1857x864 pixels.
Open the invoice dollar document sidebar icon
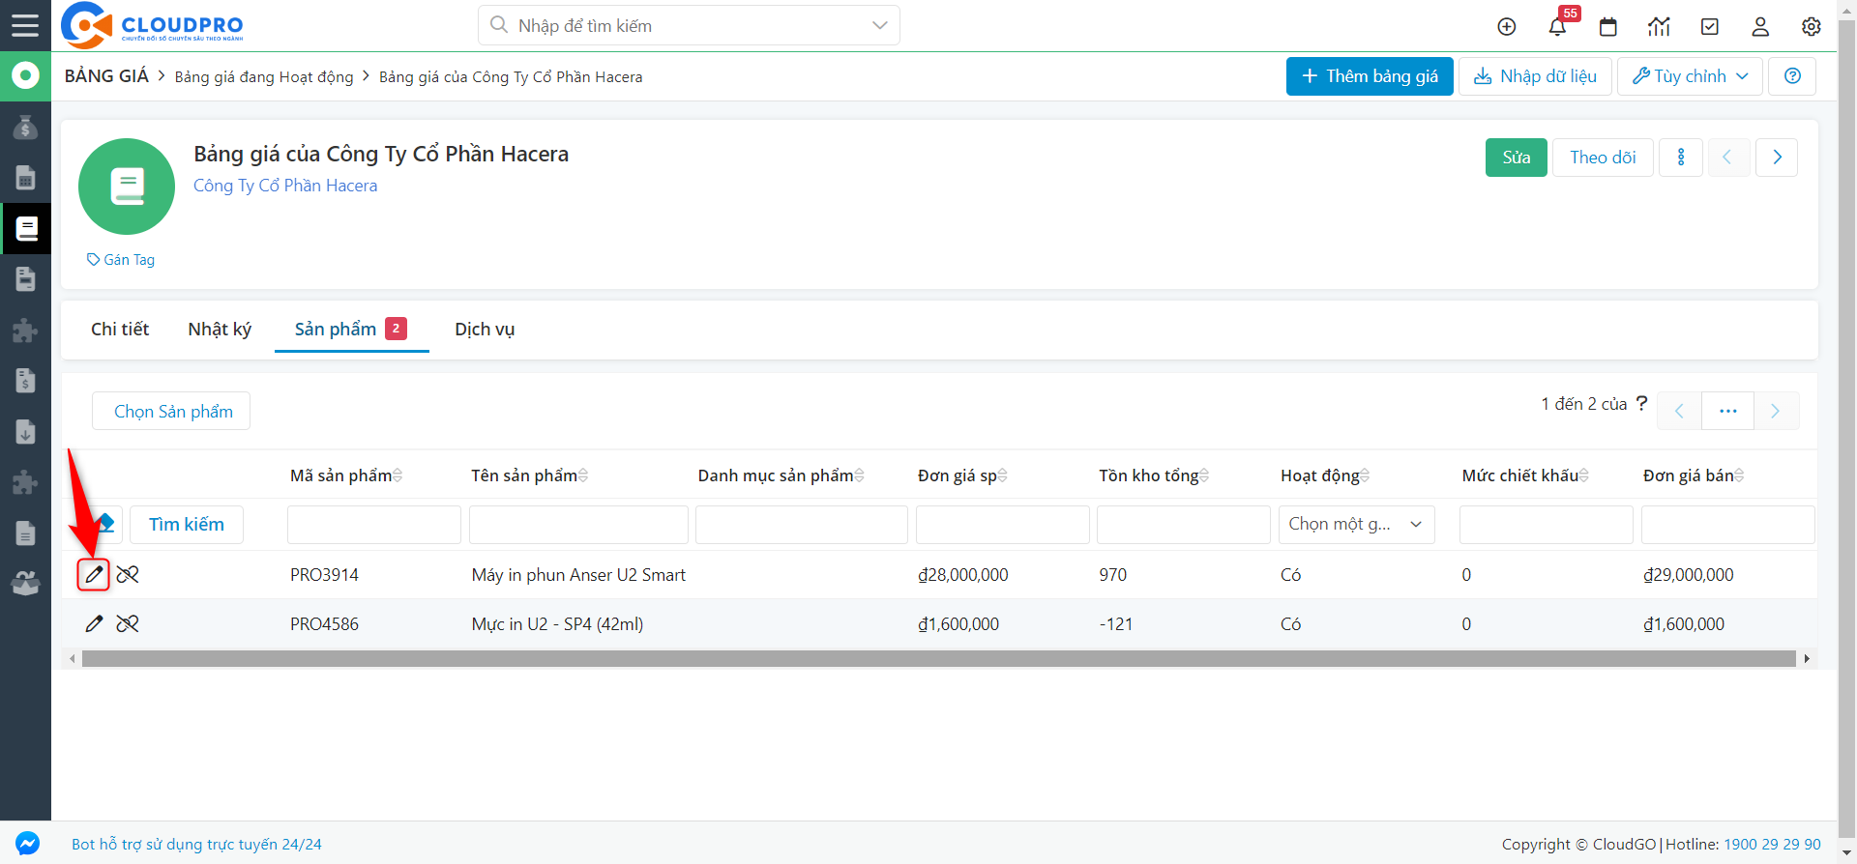click(x=25, y=381)
